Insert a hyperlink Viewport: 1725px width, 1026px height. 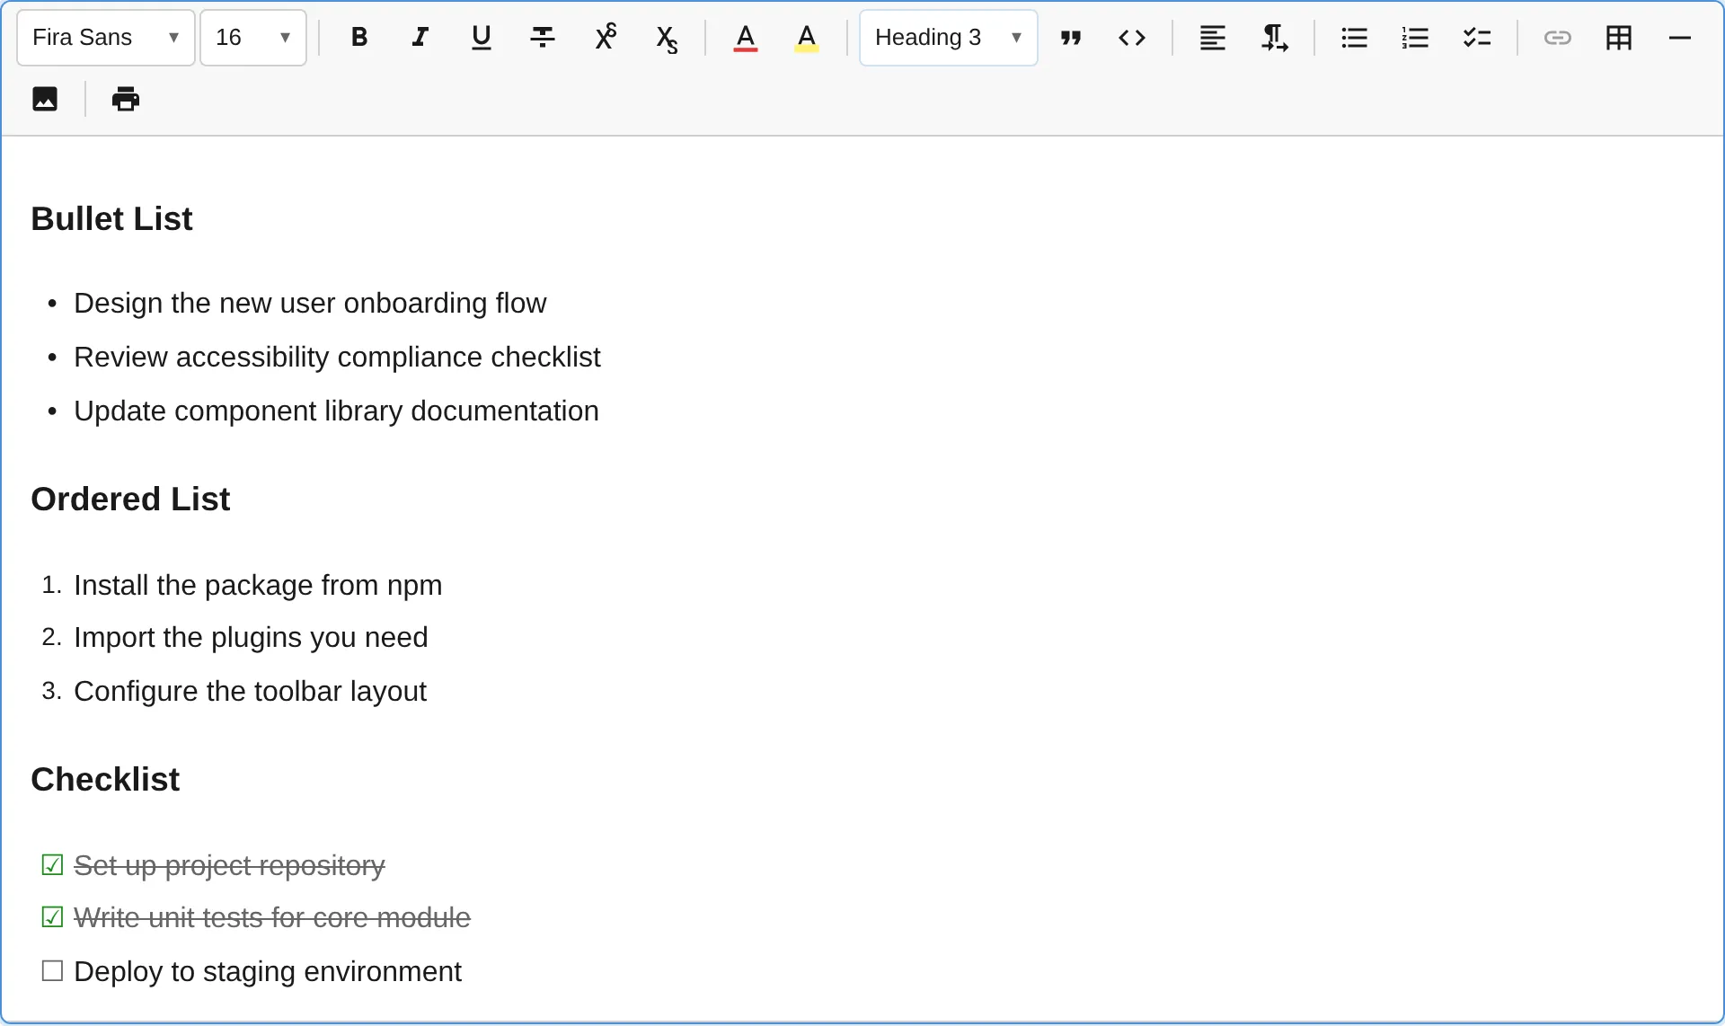point(1558,37)
